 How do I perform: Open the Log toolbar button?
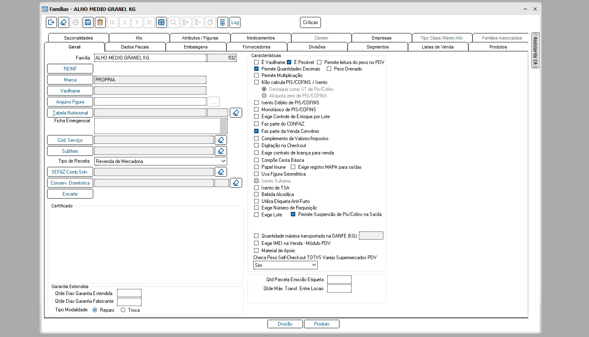pyautogui.click(x=235, y=22)
